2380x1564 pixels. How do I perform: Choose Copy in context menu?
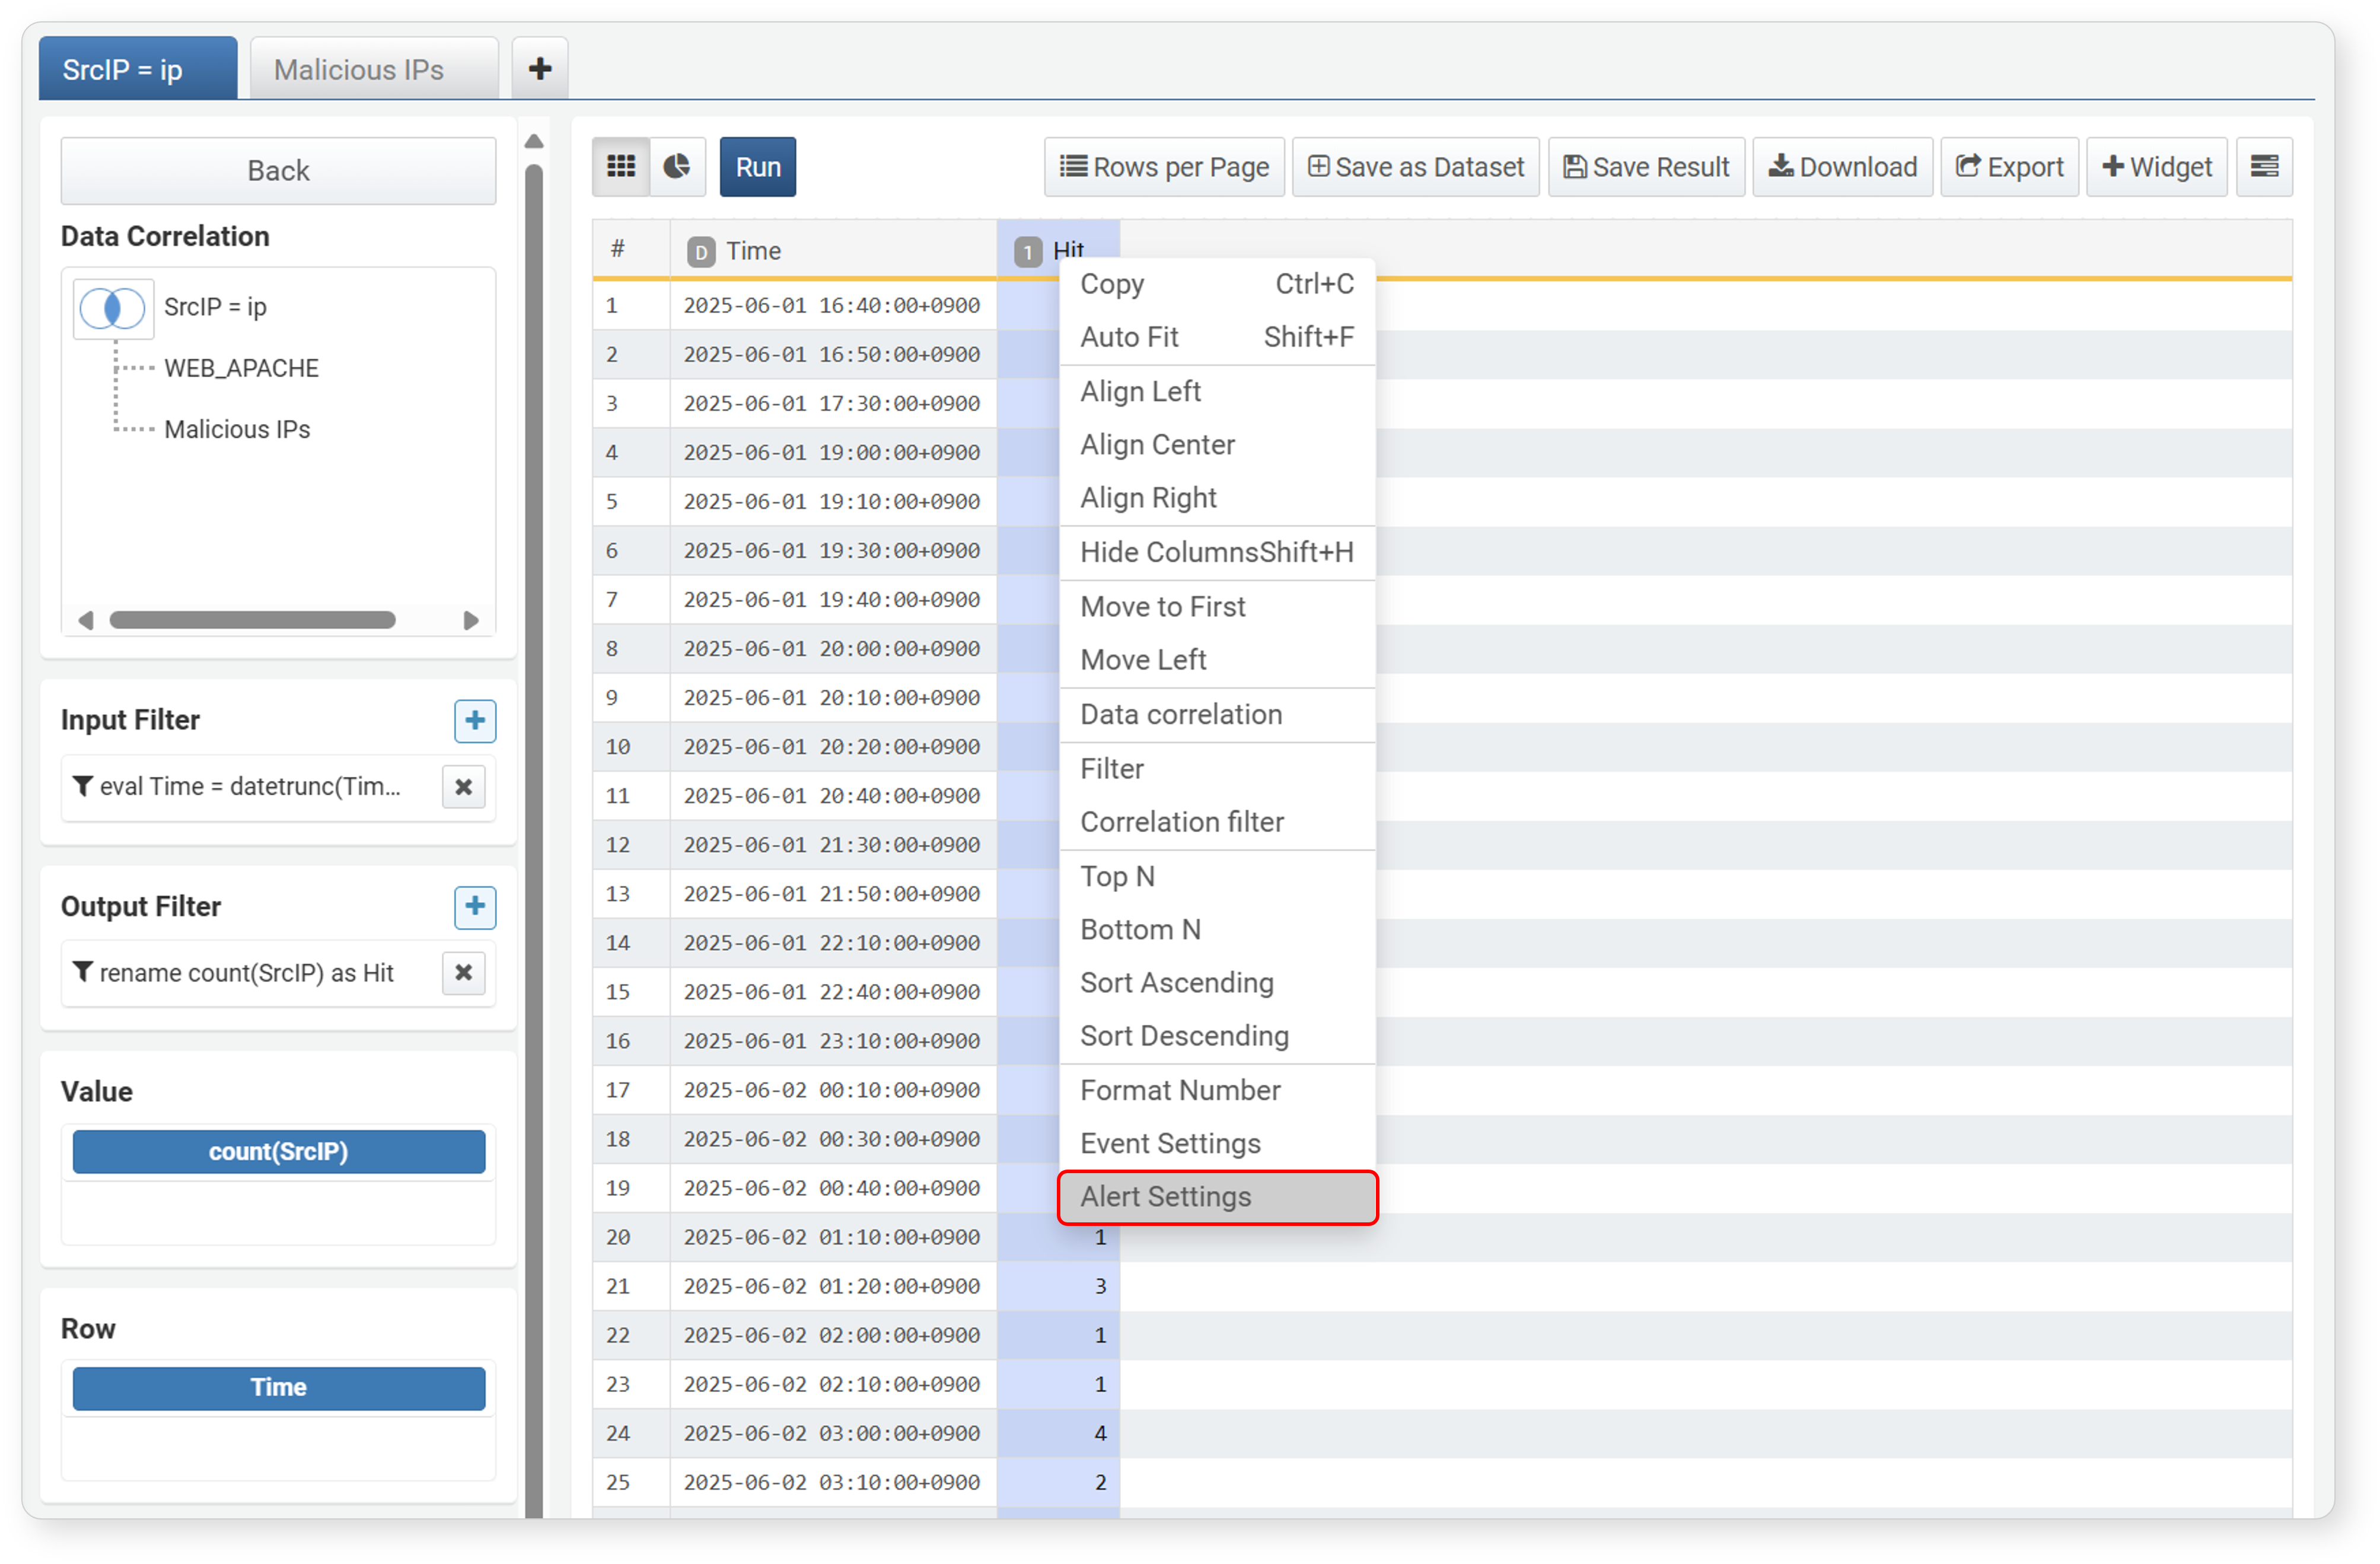coord(1217,284)
